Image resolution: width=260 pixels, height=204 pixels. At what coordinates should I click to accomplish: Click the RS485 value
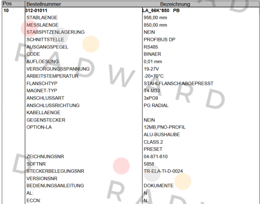pos(151,47)
